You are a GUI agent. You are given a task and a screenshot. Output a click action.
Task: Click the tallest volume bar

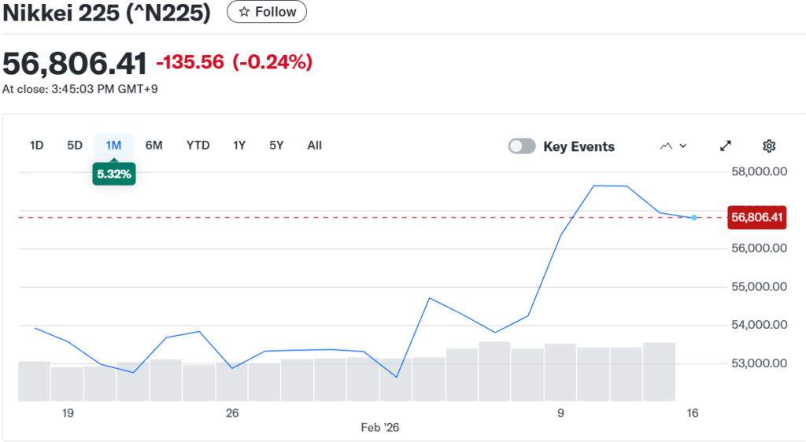pos(494,370)
